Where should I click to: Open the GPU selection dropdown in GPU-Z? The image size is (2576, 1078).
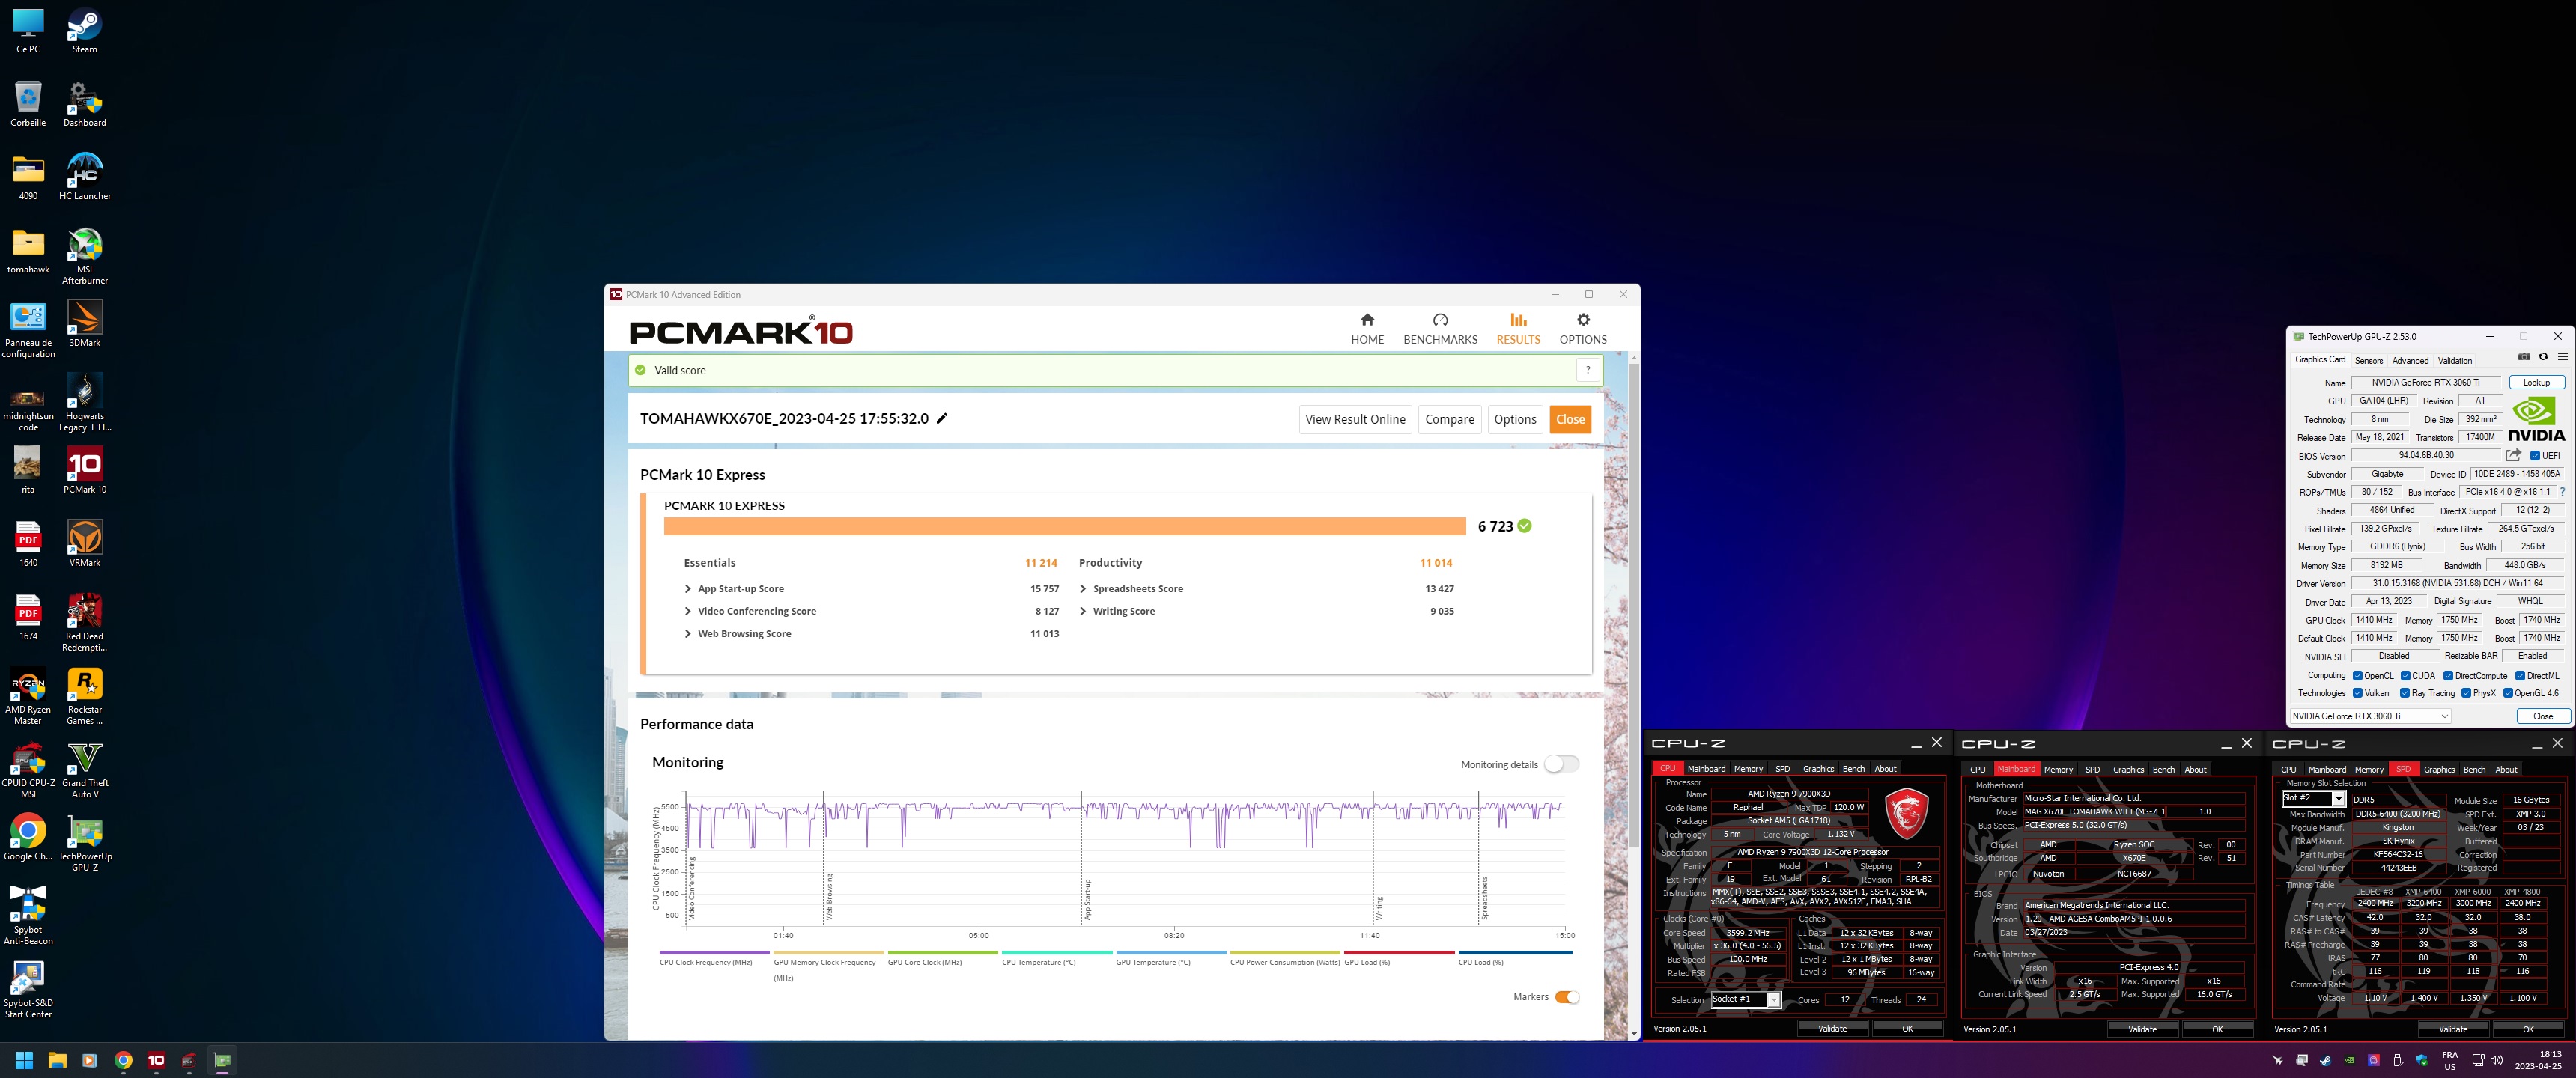(2370, 716)
